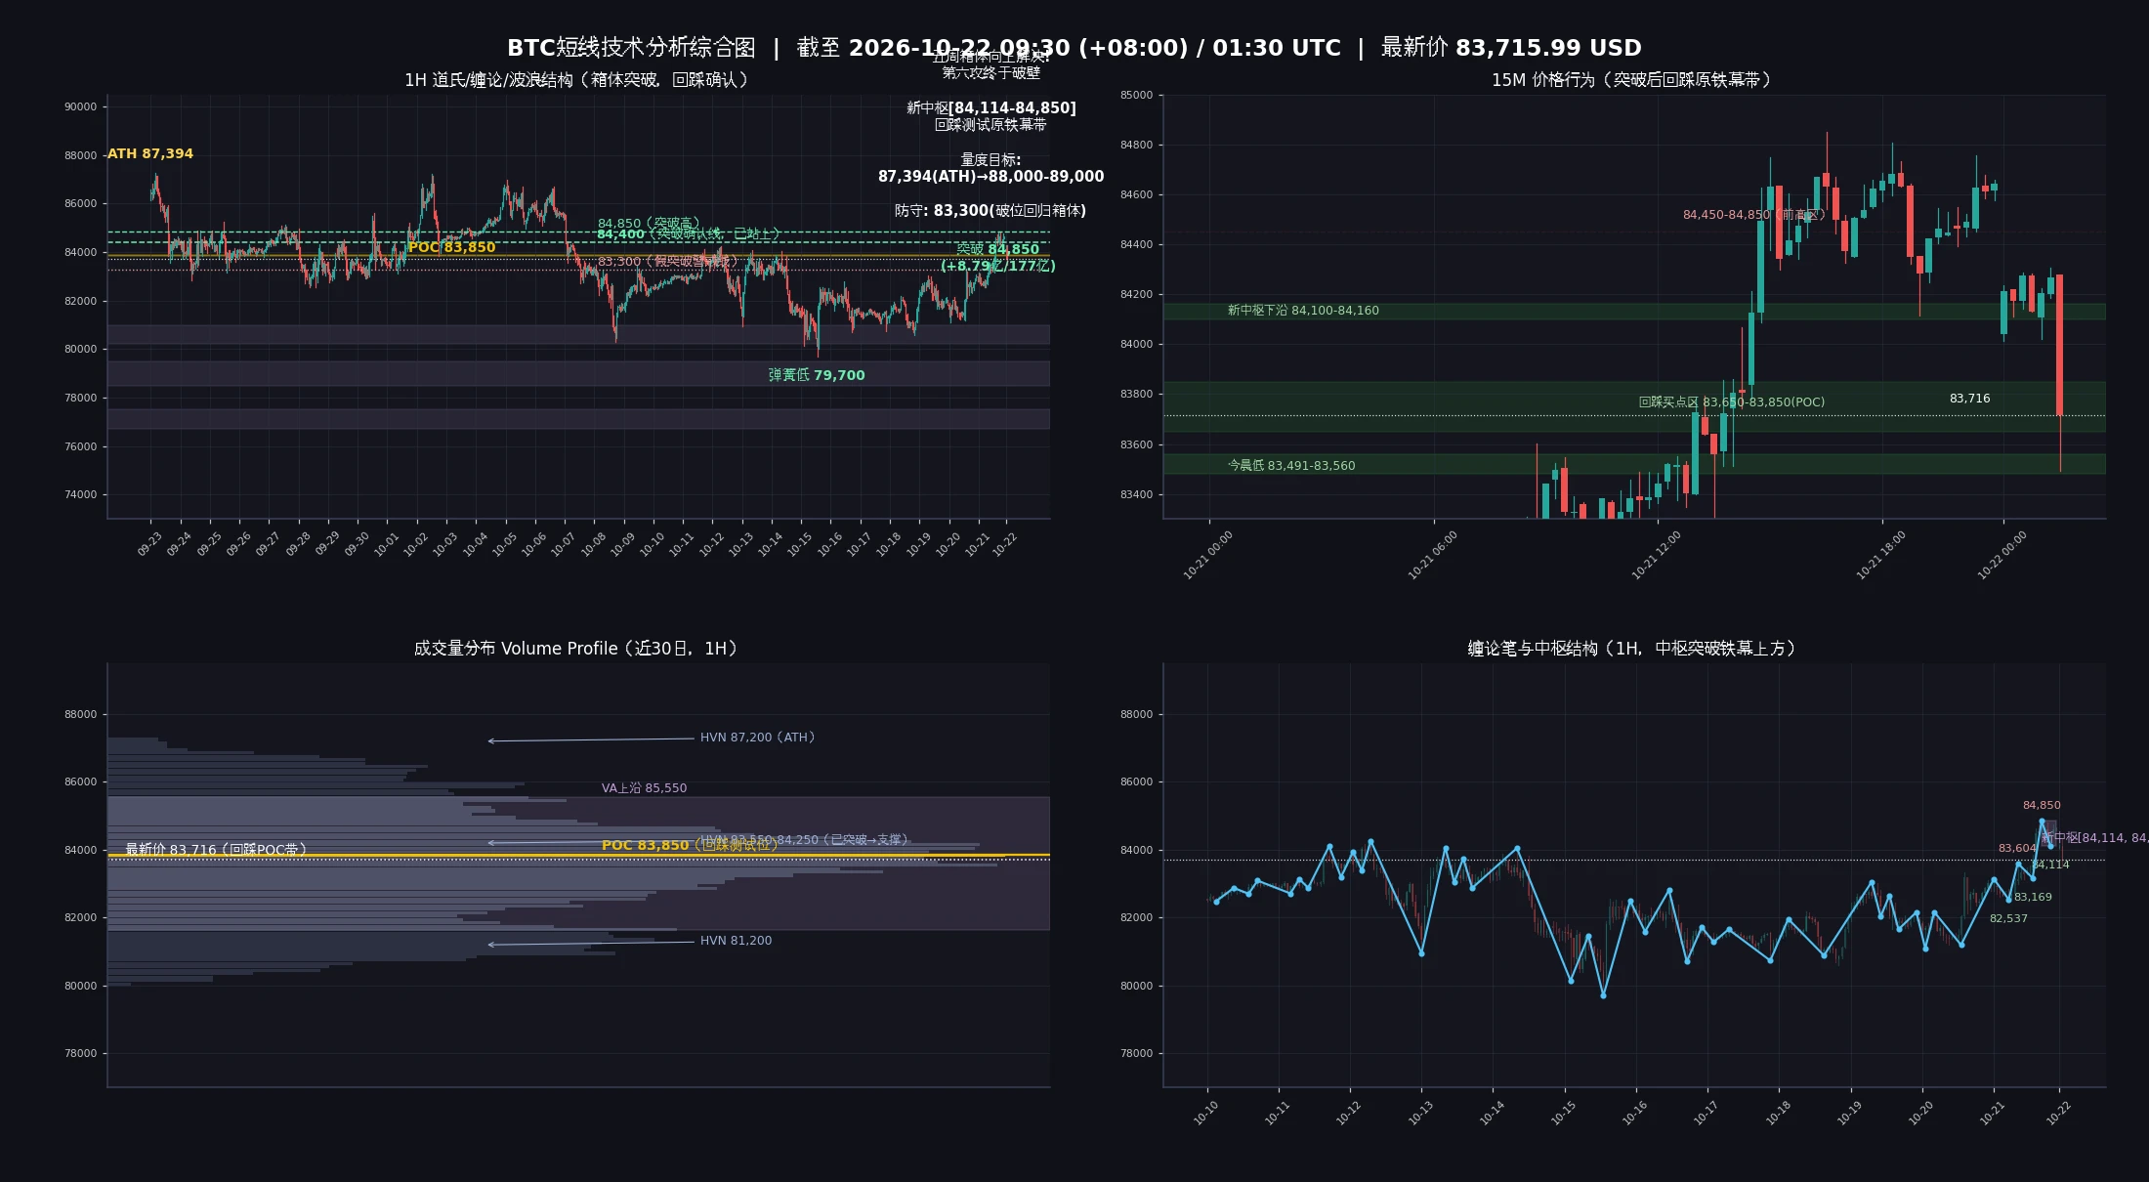Click the 87,394(ATH)→88,000-89,000 target text
The height and width of the screenshot is (1182, 2149).
(990, 177)
